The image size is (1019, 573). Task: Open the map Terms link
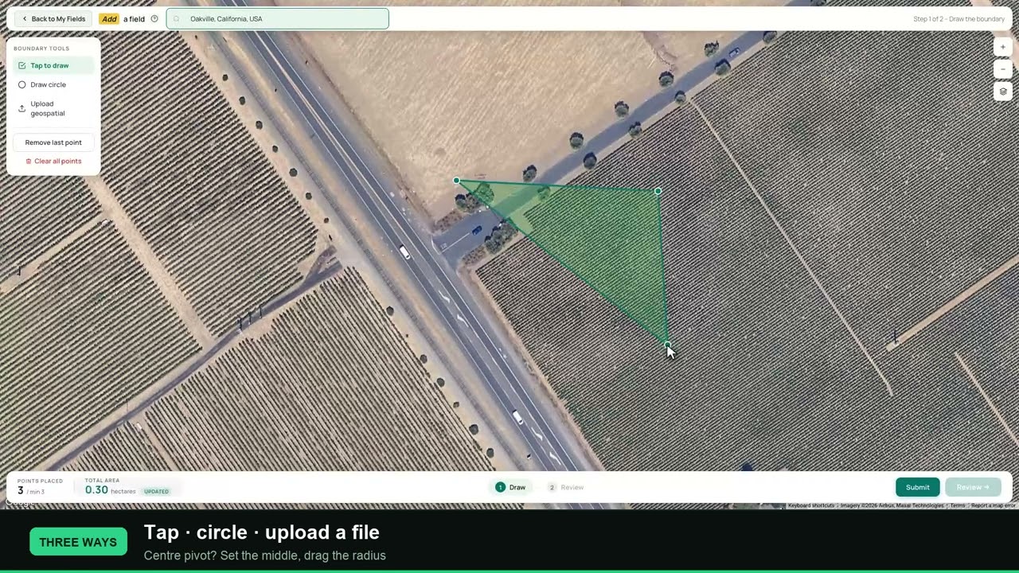pyautogui.click(x=958, y=505)
